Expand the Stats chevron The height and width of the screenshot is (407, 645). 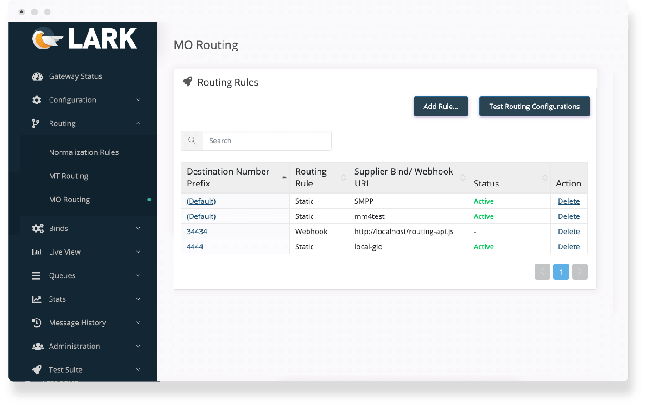pyautogui.click(x=138, y=299)
